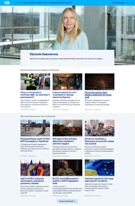Viewport: 135px width, 206px height.
Task: Click the 'У ФОКУСІ' label in header
Action: tap(18, 3)
